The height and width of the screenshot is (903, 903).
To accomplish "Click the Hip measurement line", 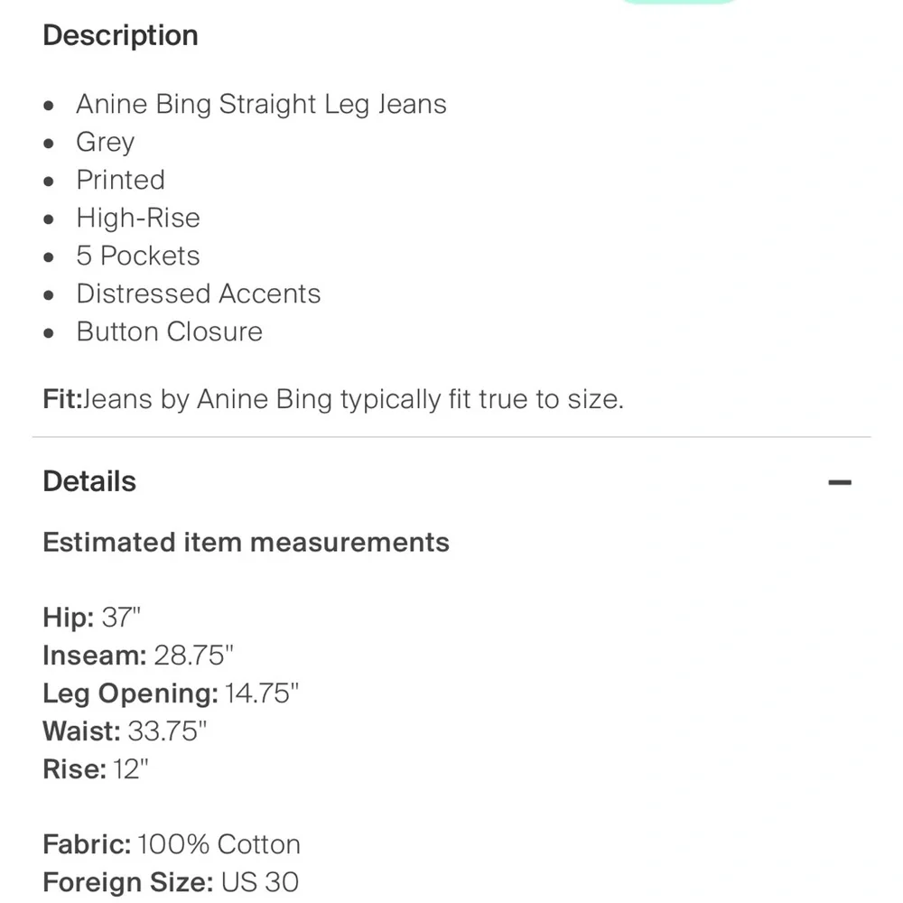I will (x=92, y=618).
